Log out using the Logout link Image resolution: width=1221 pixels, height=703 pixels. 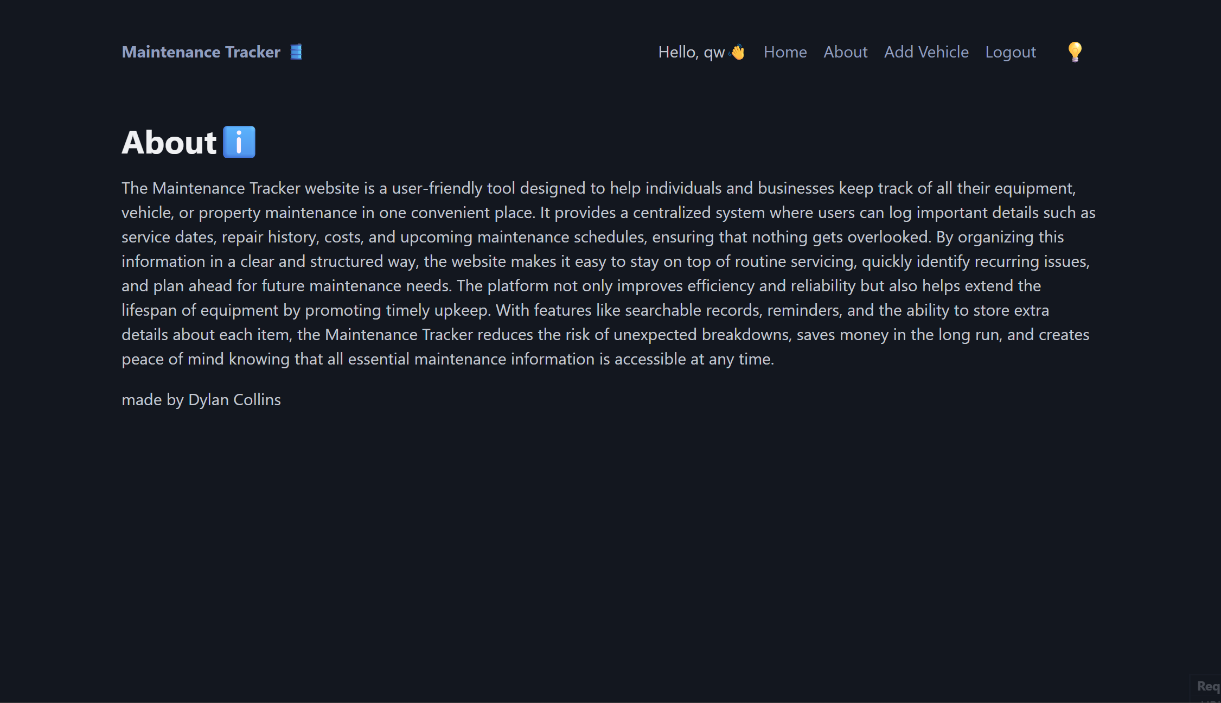[x=1010, y=52]
